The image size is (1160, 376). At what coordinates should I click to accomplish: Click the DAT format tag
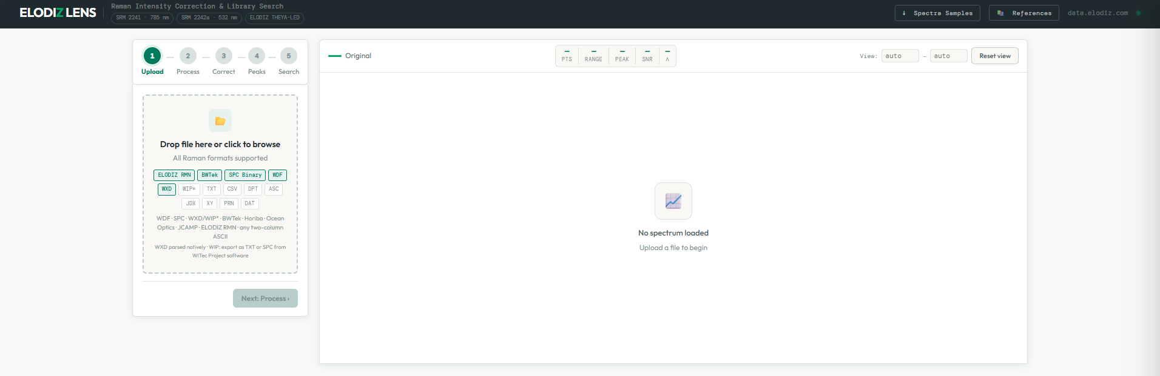[250, 203]
